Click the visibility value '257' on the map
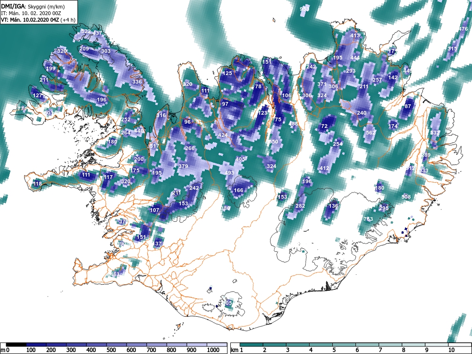This screenshot has height=354, width=472. tap(377, 80)
